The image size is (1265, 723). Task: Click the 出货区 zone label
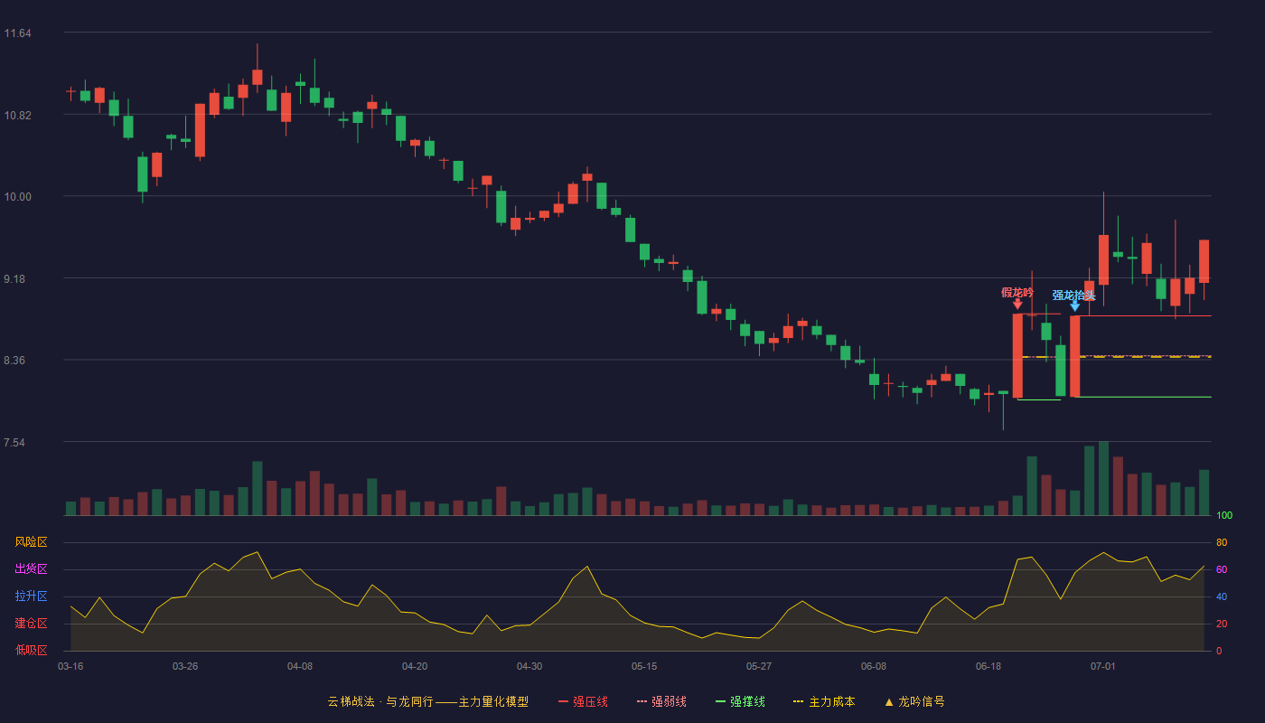pyautogui.click(x=32, y=569)
